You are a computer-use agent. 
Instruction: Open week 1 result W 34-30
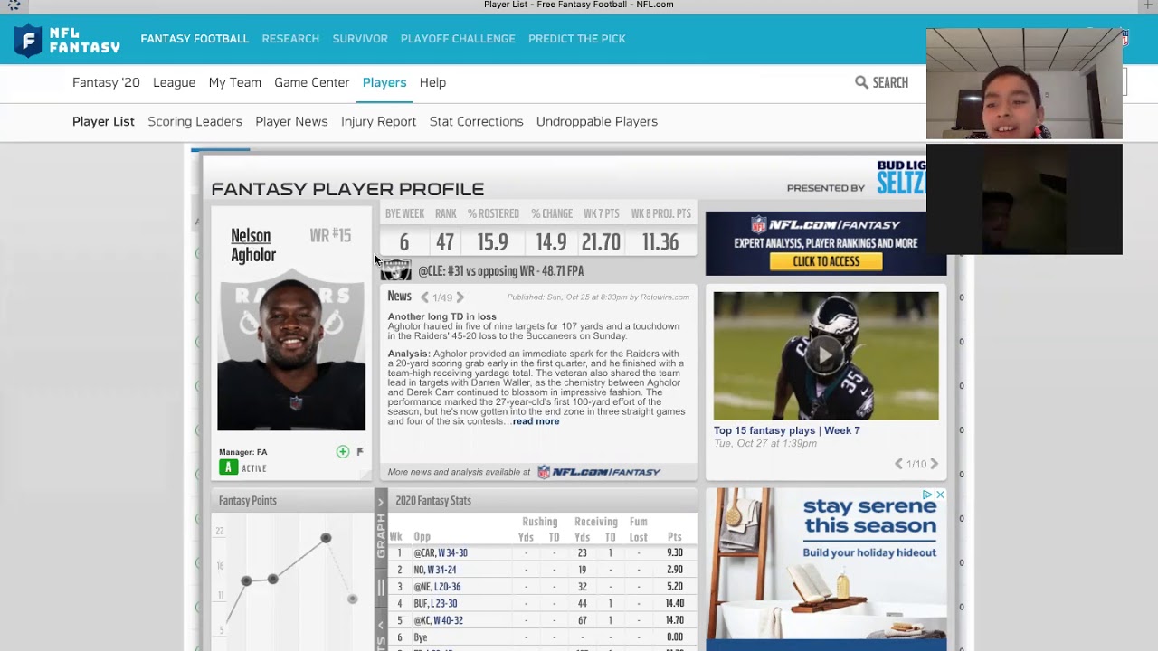[452, 553]
